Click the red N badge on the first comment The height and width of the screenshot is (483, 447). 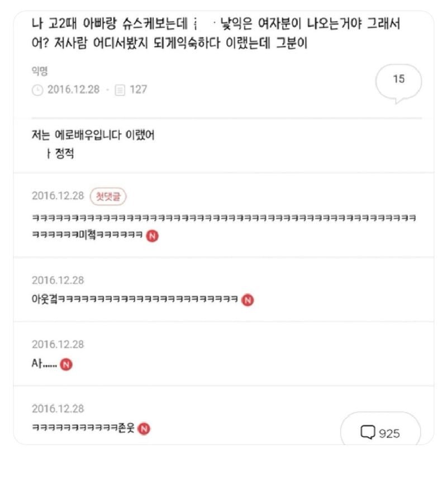[152, 236]
